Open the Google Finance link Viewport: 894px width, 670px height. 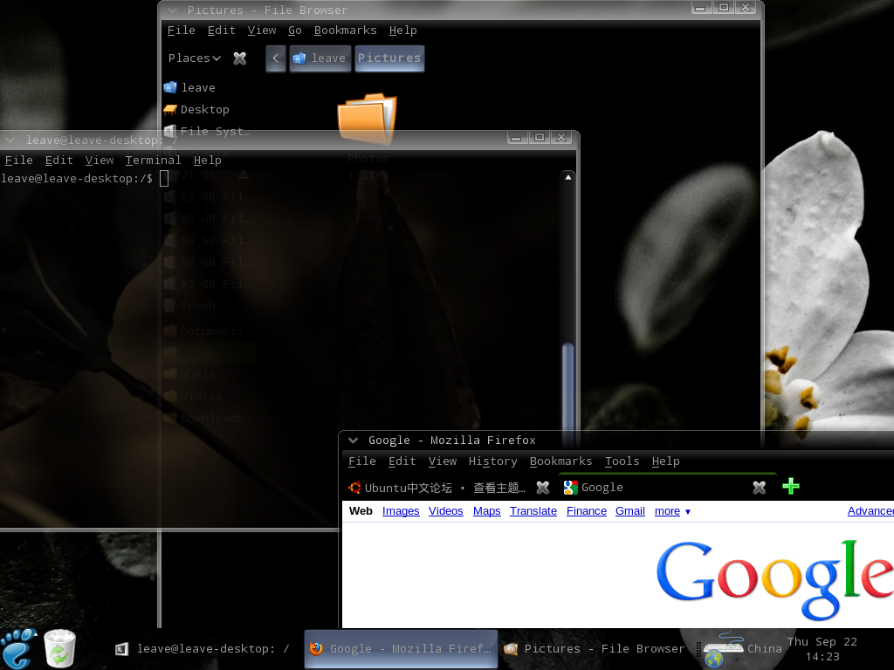click(586, 511)
